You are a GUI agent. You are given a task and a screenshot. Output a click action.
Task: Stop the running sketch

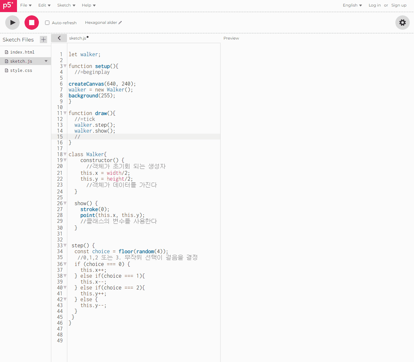click(32, 23)
